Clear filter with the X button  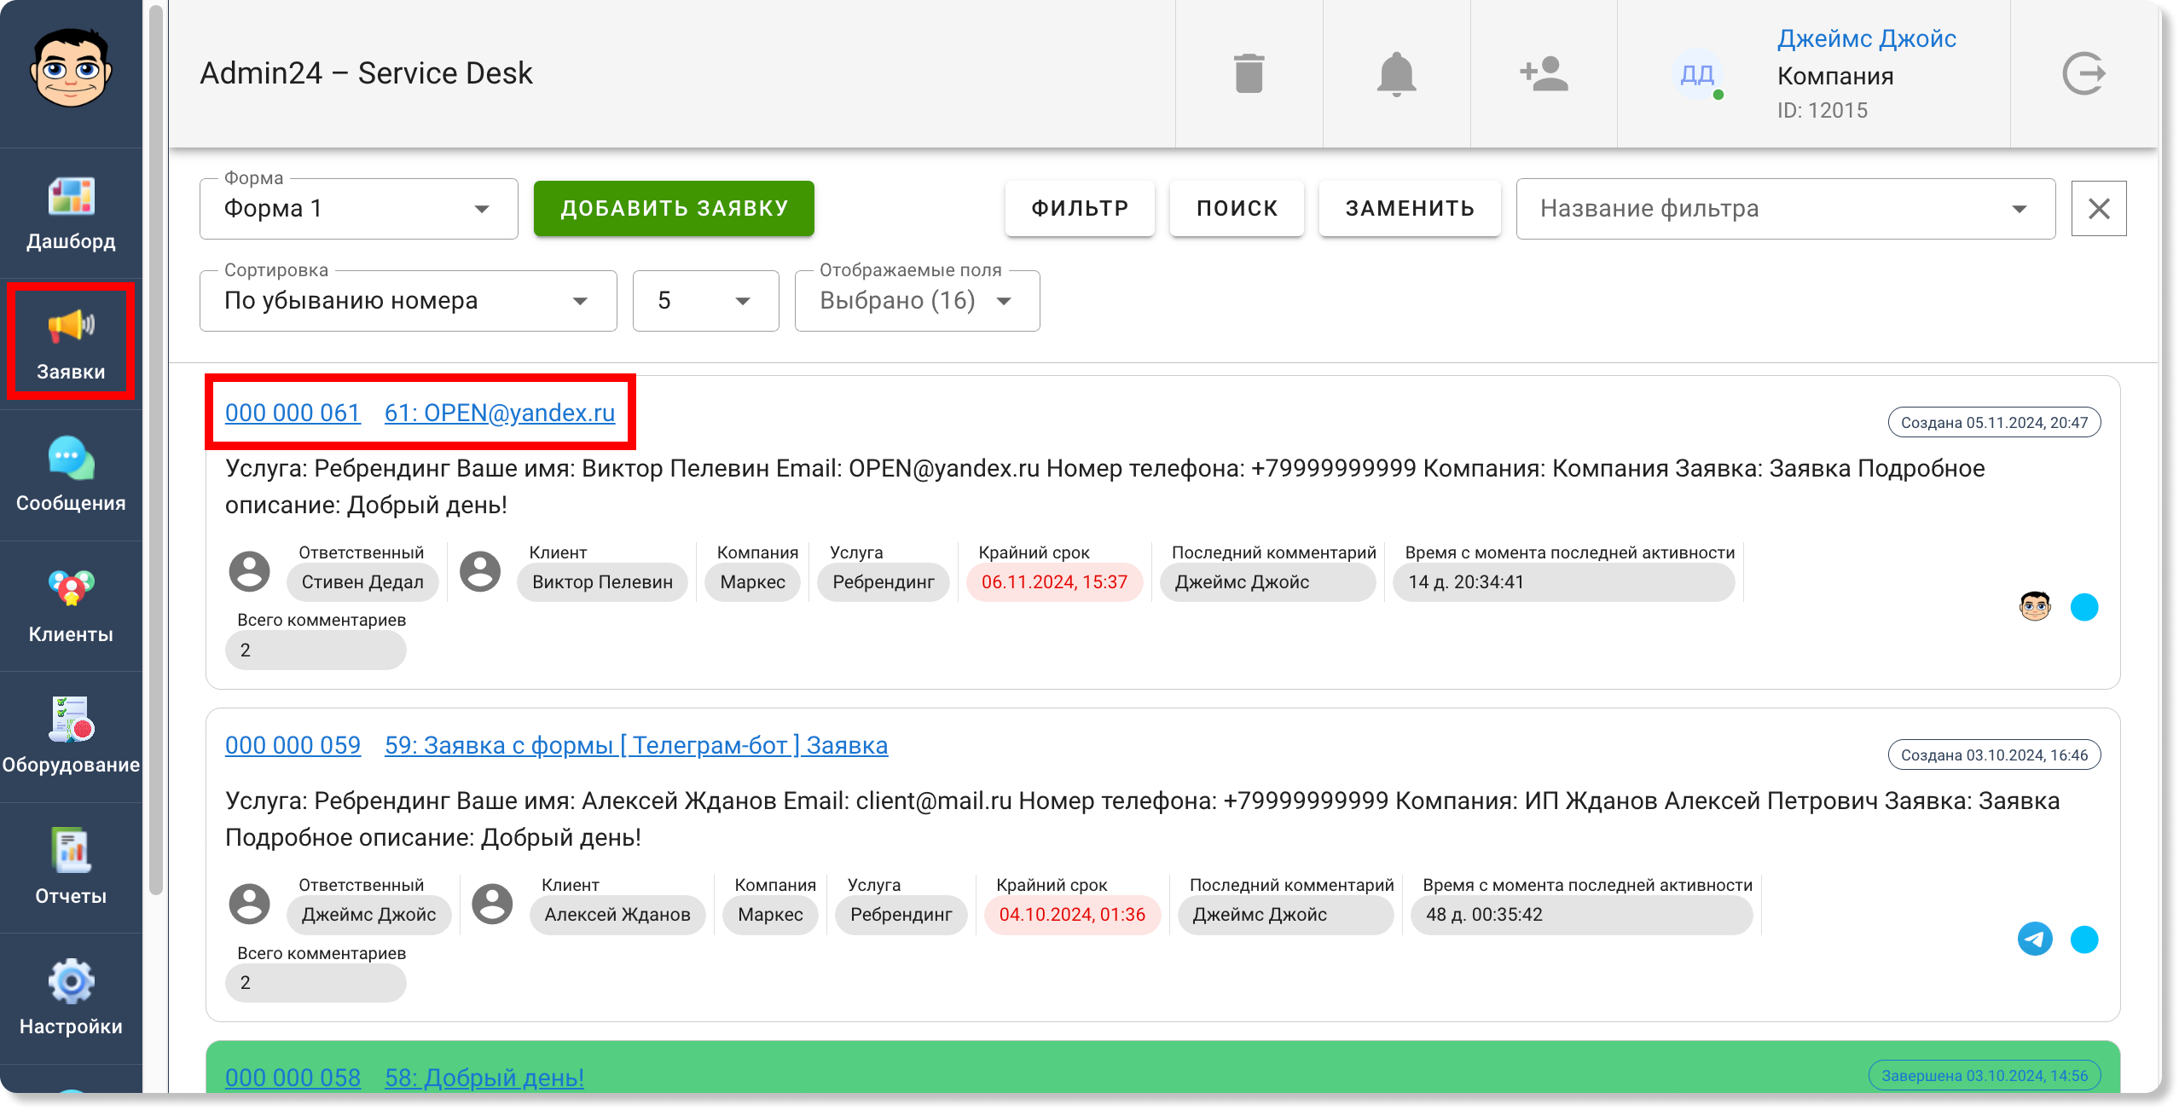(2098, 209)
